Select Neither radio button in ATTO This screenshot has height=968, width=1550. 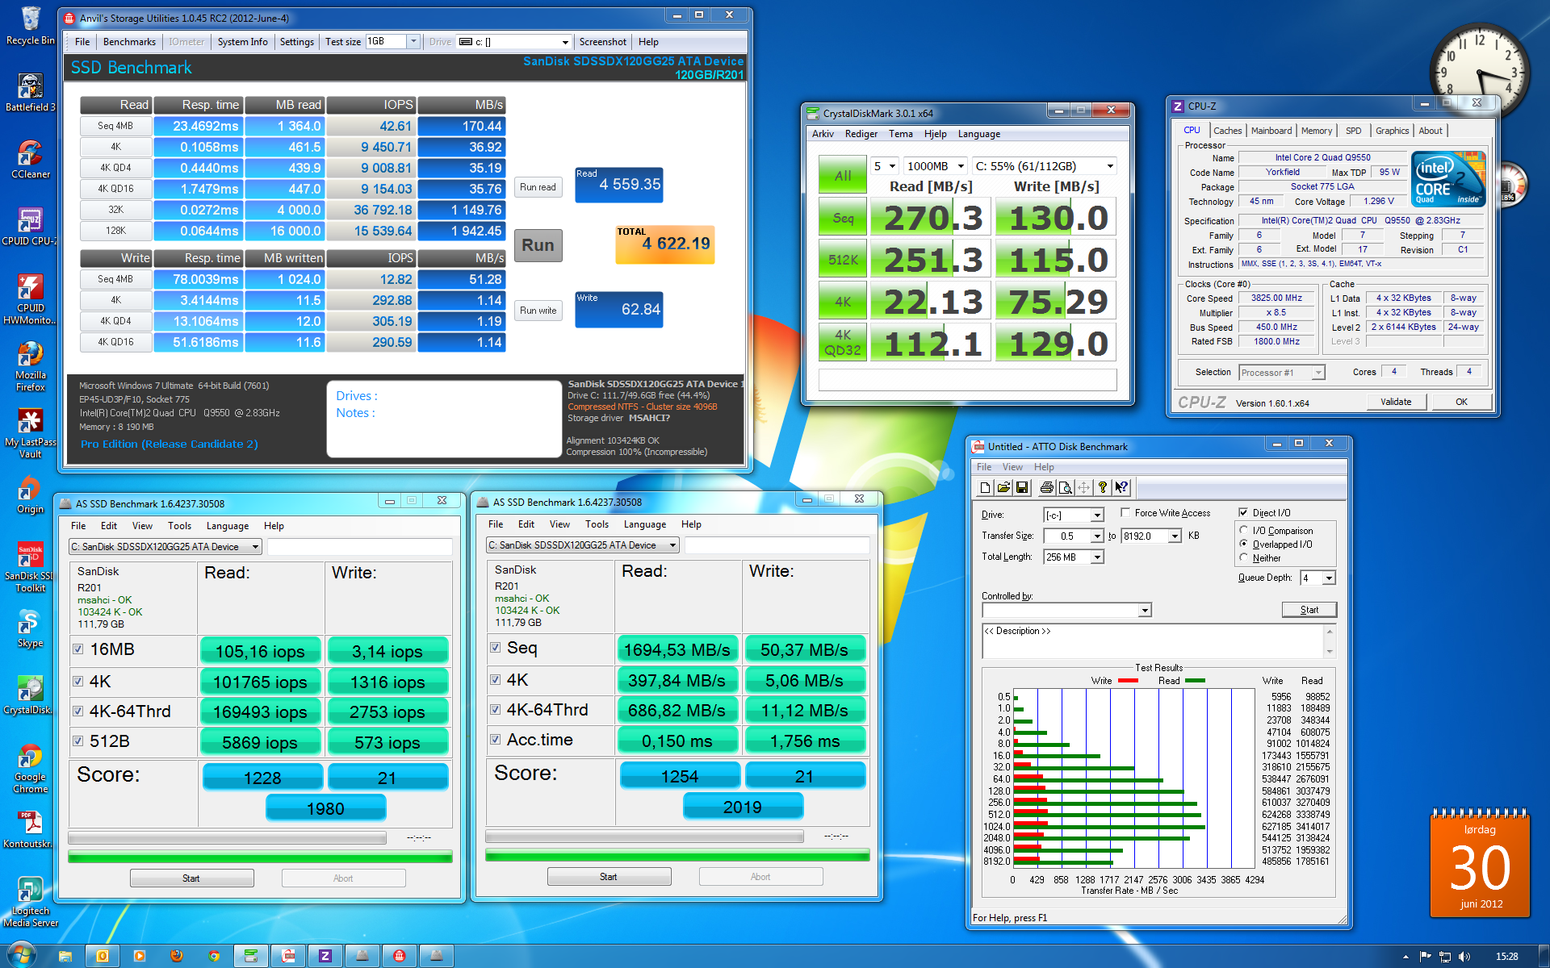pyautogui.click(x=1244, y=558)
